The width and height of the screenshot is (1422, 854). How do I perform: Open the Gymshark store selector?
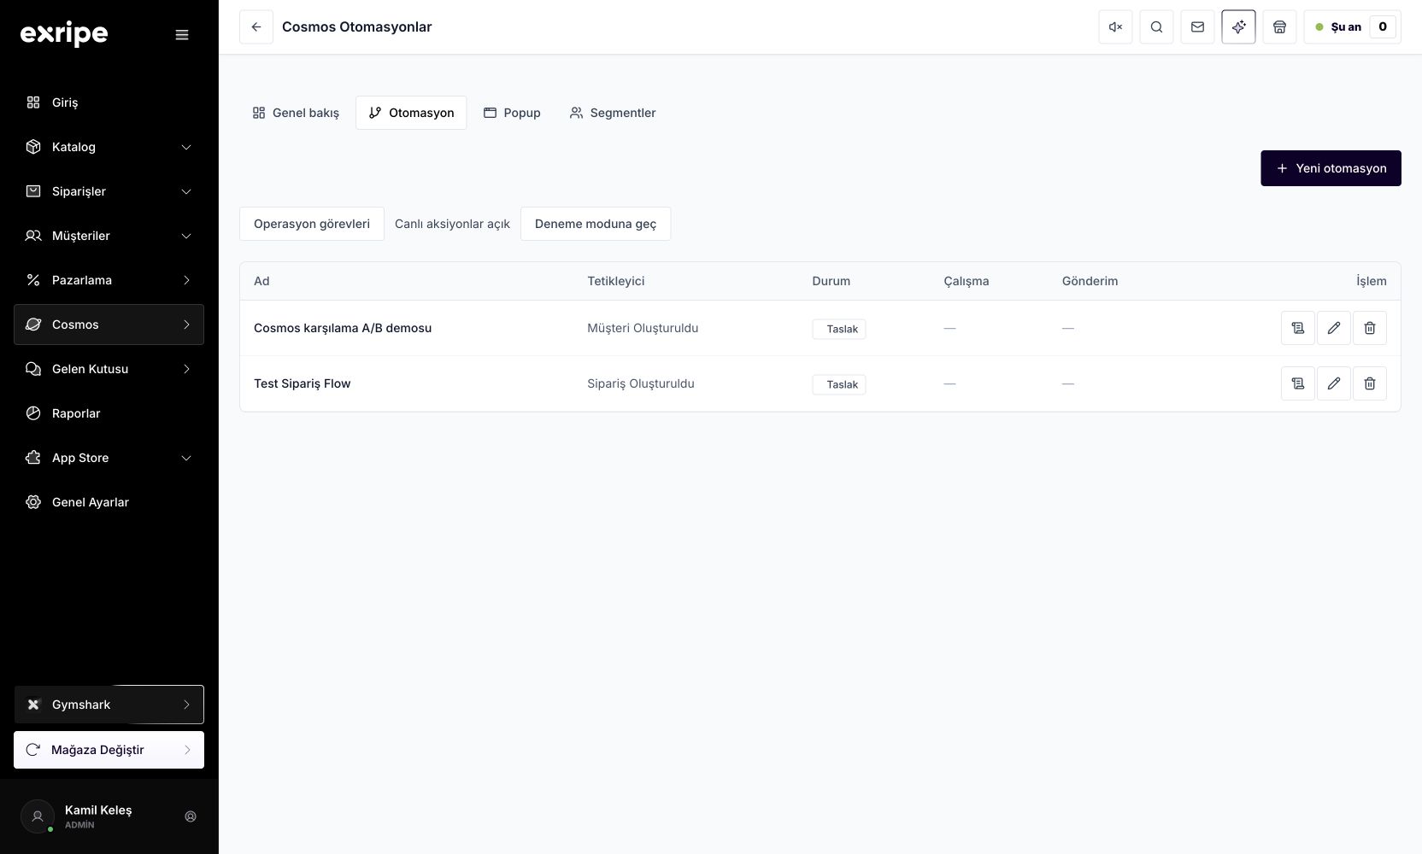click(109, 705)
